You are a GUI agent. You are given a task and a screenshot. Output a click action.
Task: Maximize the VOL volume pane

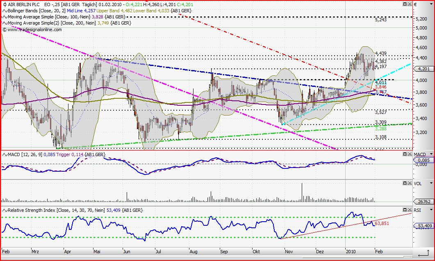[405, 183]
